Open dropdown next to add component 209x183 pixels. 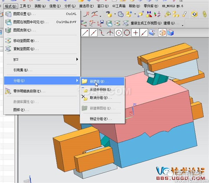tap(135, 14)
